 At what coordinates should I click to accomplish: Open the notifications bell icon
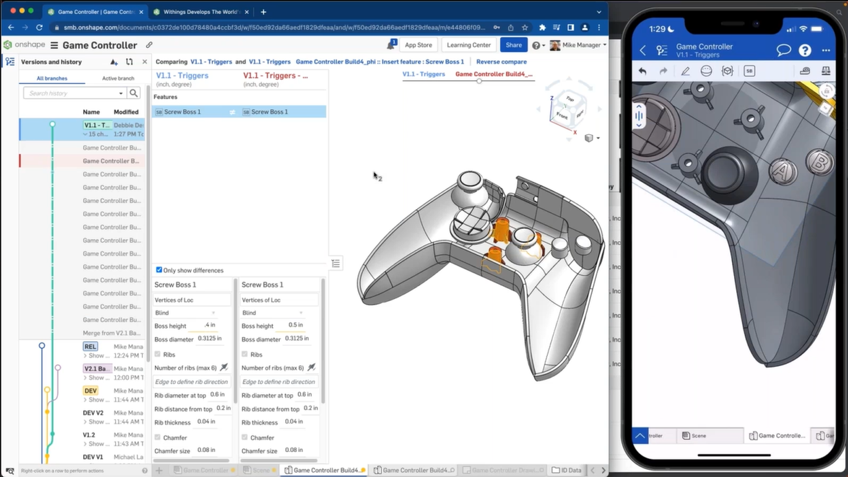click(391, 45)
